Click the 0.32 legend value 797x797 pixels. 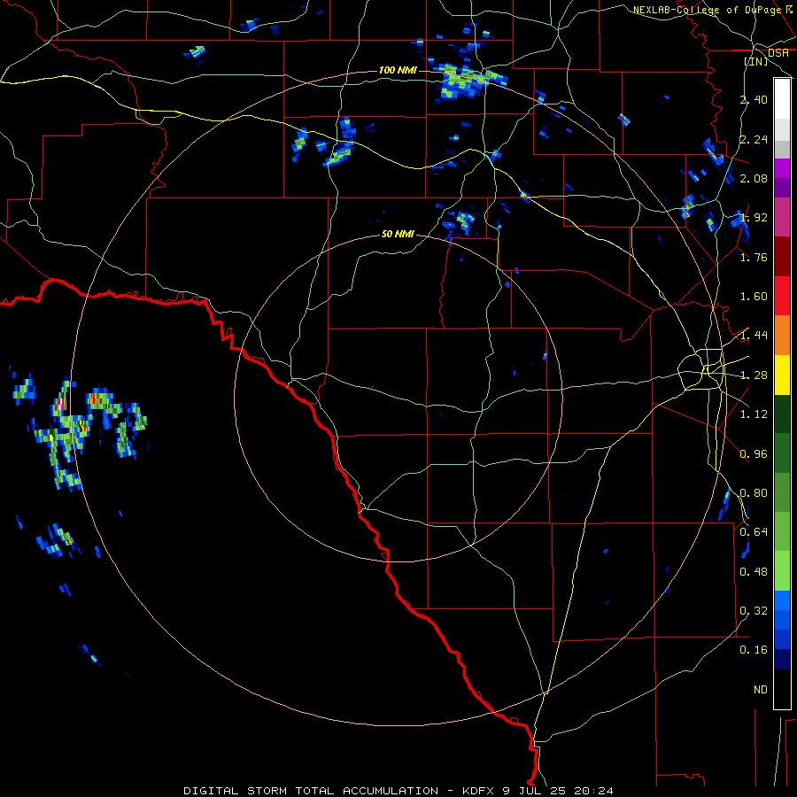coord(754,610)
